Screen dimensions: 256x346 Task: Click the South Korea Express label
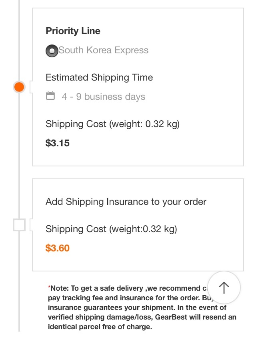[x=104, y=50]
